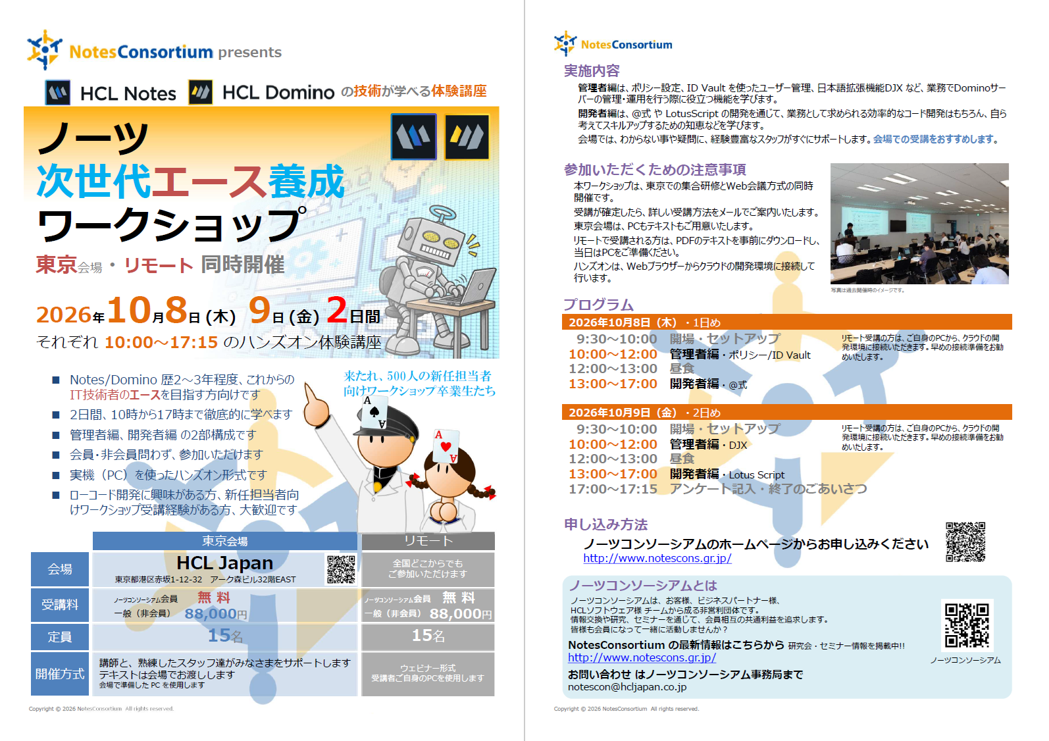Viewport: 1049px width, 741px height.
Task: Click the 会員･非会員問わず、参加いただけます bullet
Action: (x=166, y=455)
